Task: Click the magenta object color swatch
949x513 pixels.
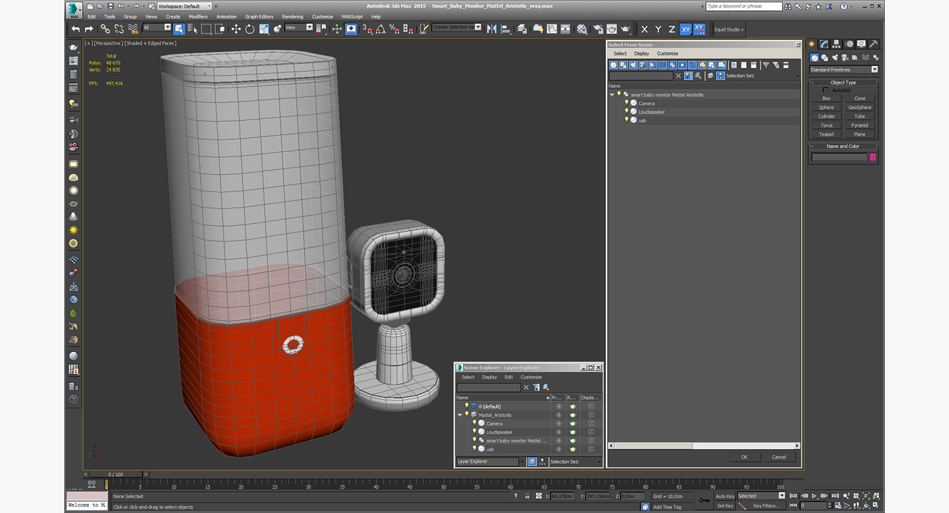Action: pyautogui.click(x=873, y=157)
